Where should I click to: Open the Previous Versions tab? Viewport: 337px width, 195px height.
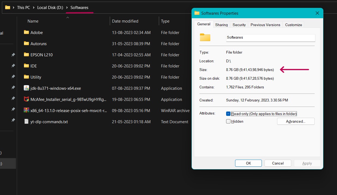point(265,24)
